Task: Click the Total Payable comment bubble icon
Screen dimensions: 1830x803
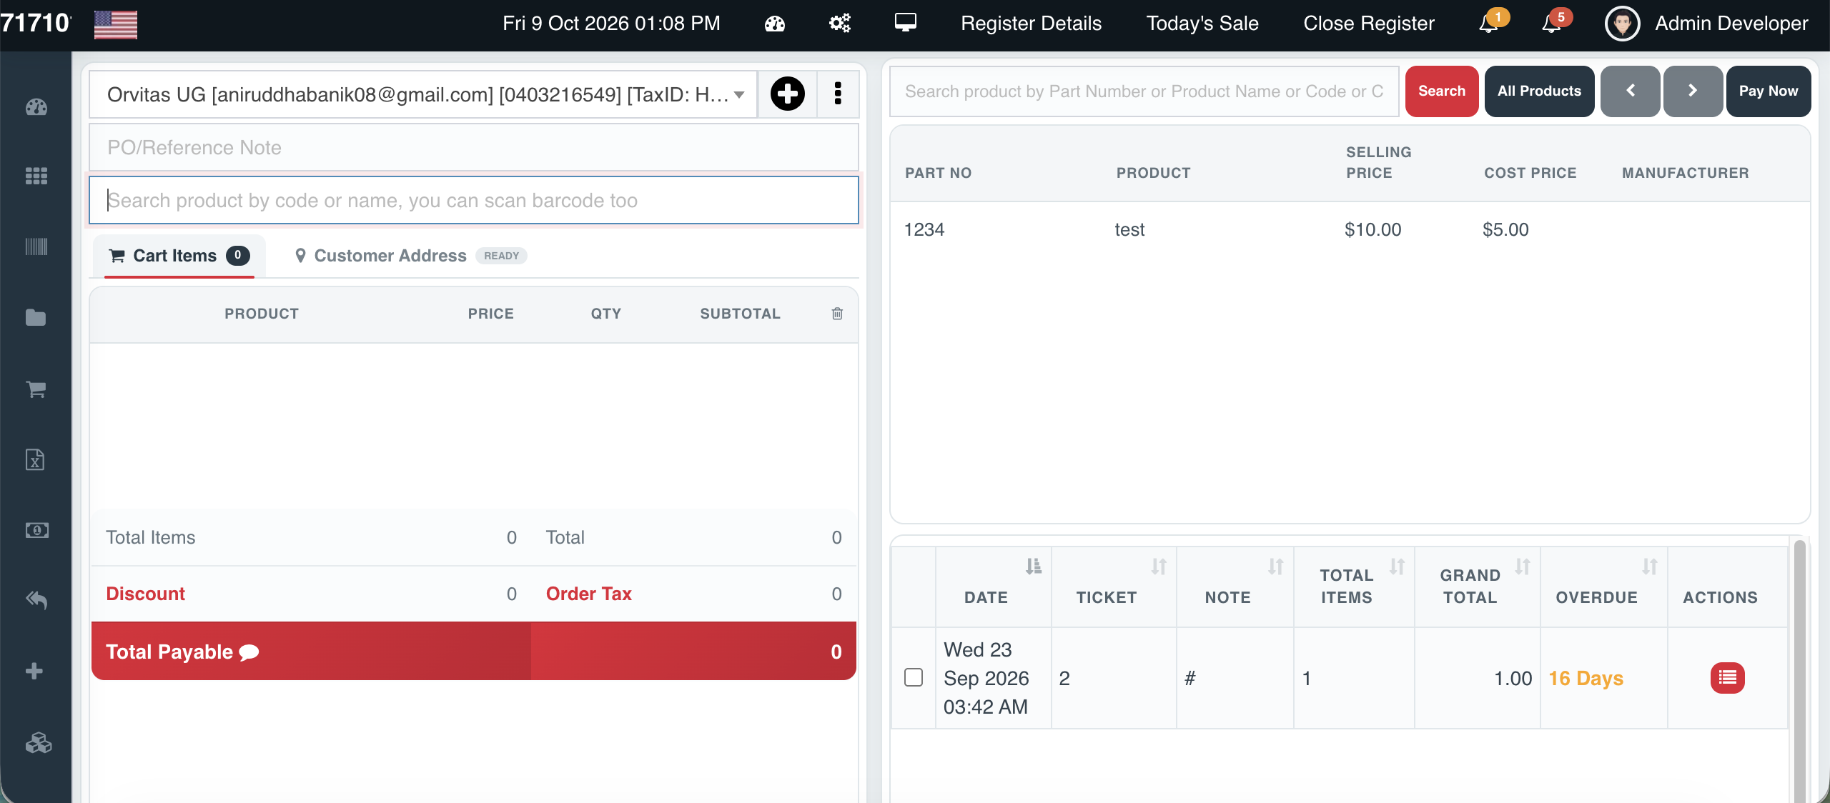Action: click(249, 652)
